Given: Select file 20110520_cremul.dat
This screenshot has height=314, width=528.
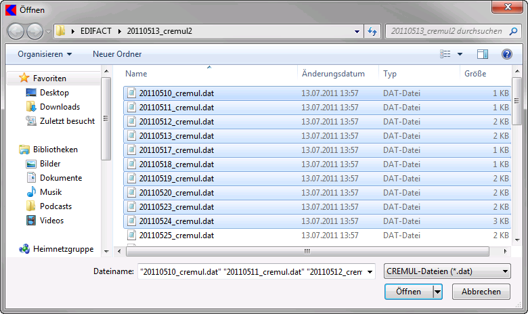Looking at the screenshot, I should click(317, 192).
